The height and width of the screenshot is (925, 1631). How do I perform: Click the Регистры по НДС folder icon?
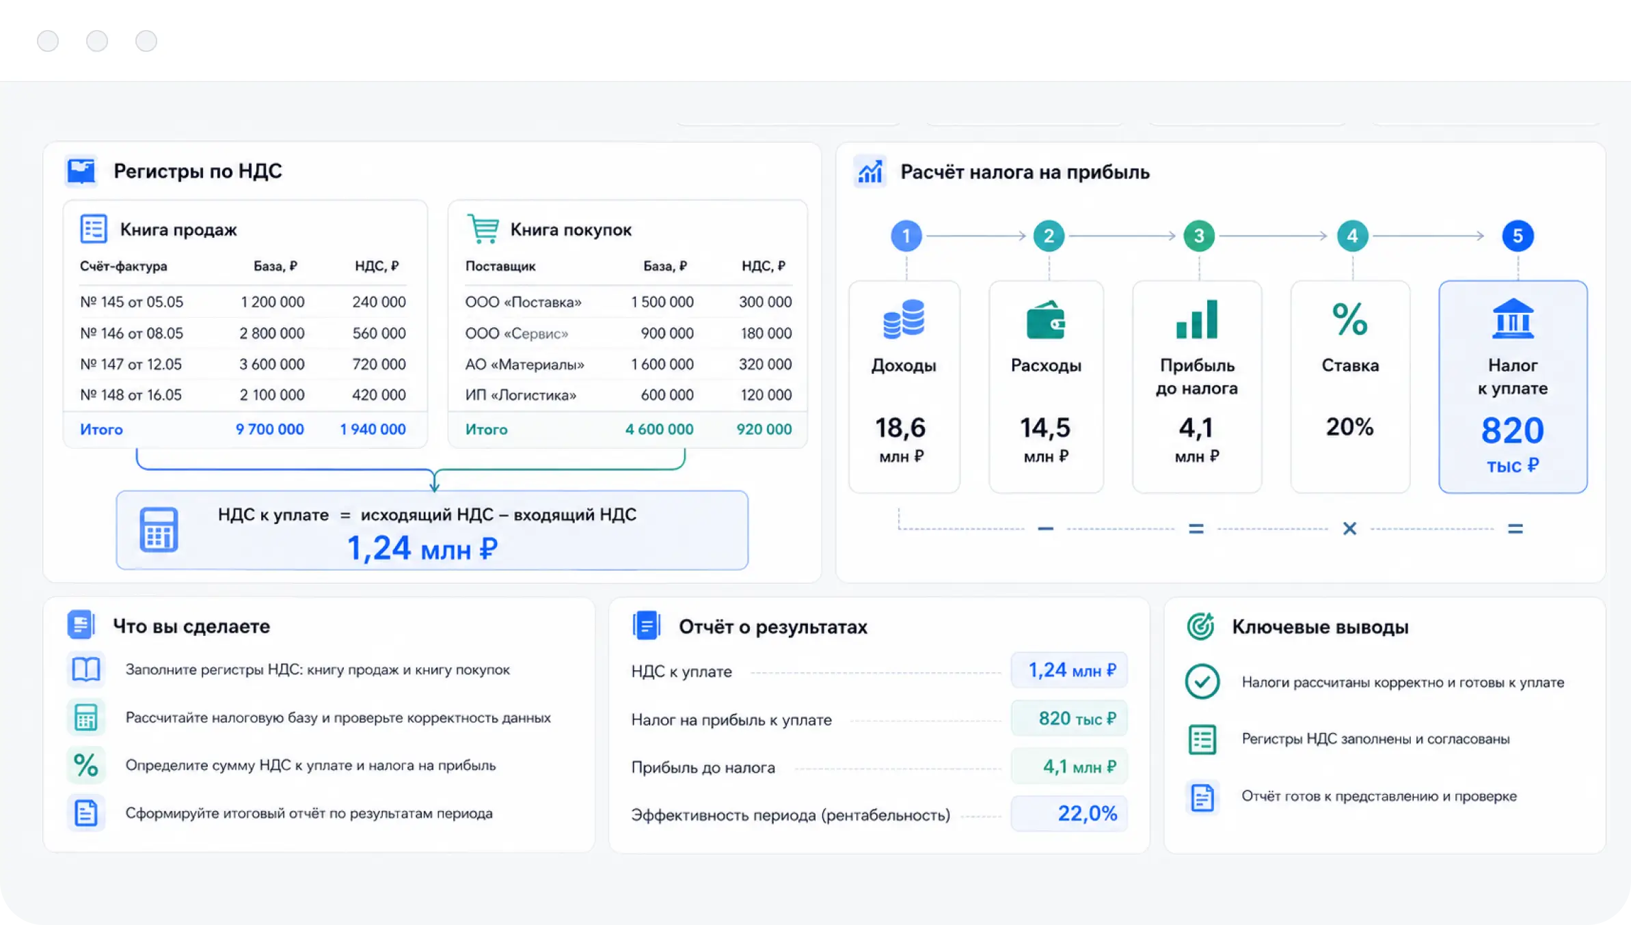[81, 171]
